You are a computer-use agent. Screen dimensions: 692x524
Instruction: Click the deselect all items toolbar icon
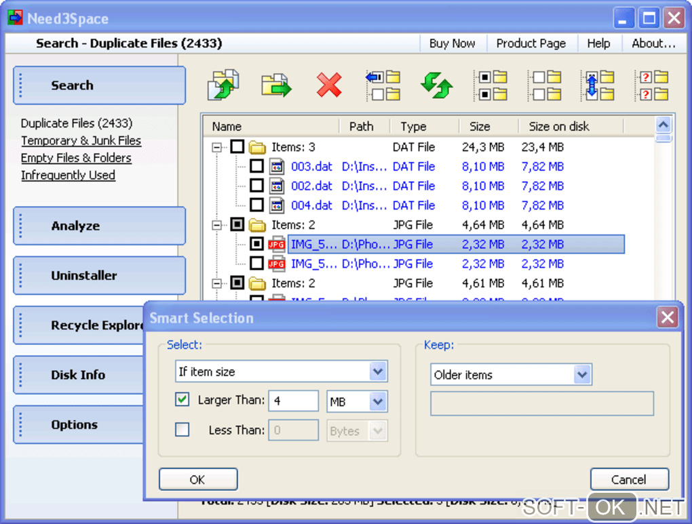[x=544, y=85]
